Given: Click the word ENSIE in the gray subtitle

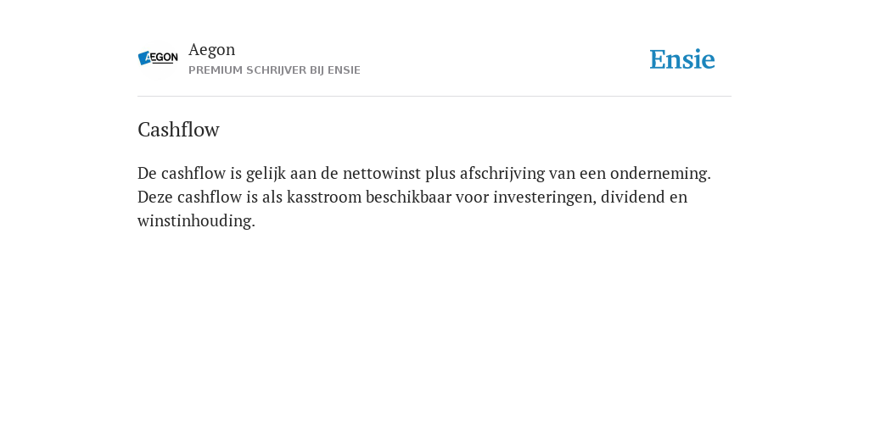Looking at the screenshot, I should click(344, 70).
